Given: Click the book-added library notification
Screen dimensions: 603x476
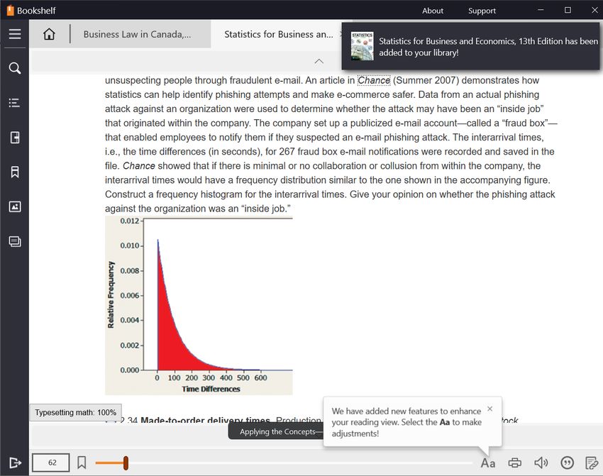Looking at the screenshot, I should click(x=471, y=46).
